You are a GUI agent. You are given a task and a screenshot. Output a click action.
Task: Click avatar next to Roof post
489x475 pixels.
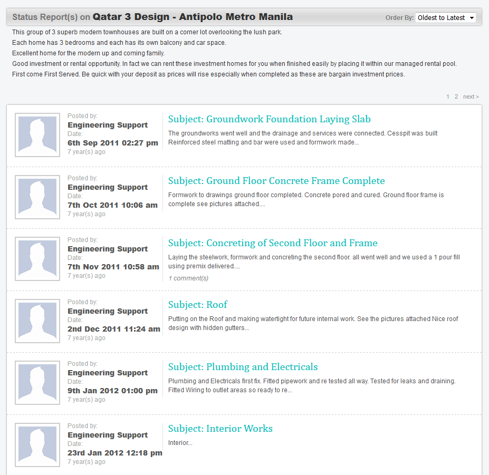point(37,322)
